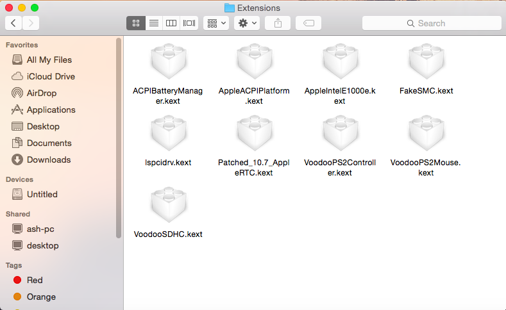Open Applications in the sidebar

point(51,110)
